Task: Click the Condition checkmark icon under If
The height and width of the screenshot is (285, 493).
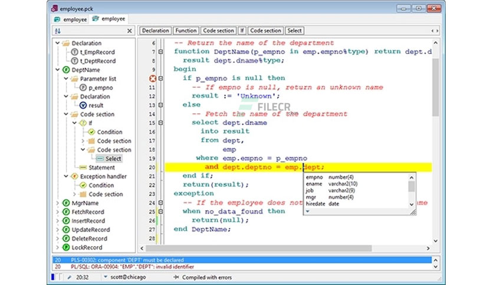Action: click(x=91, y=132)
